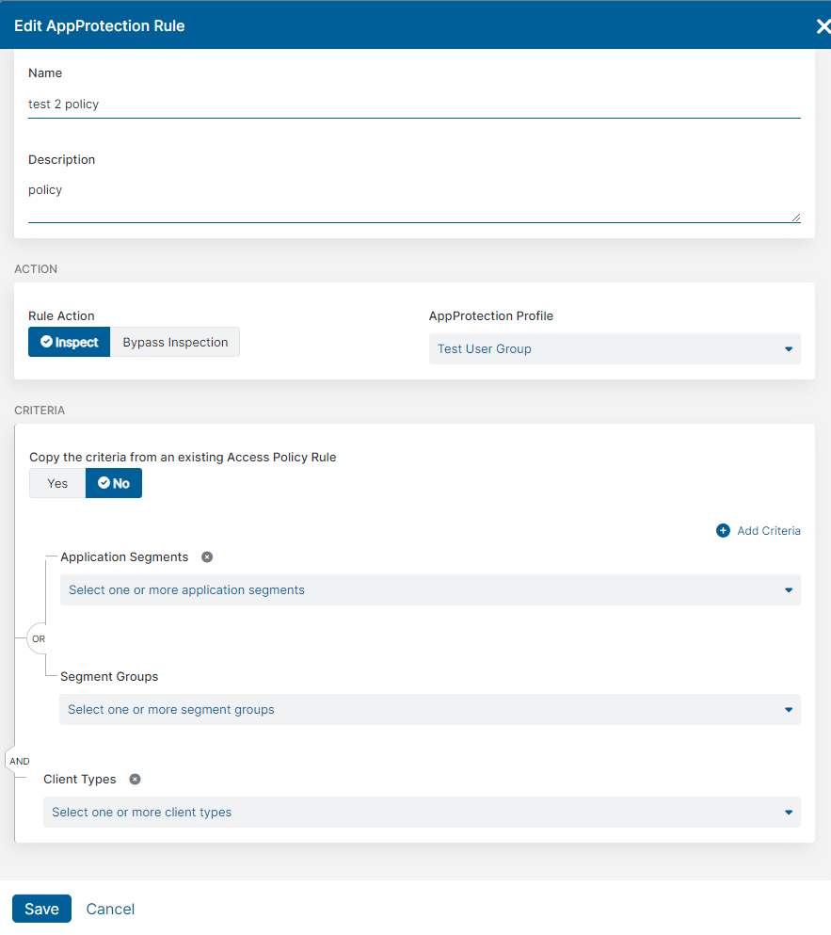The height and width of the screenshot is (935, 831).
Task: Click the OR operator badge
Action: (39, 638)
